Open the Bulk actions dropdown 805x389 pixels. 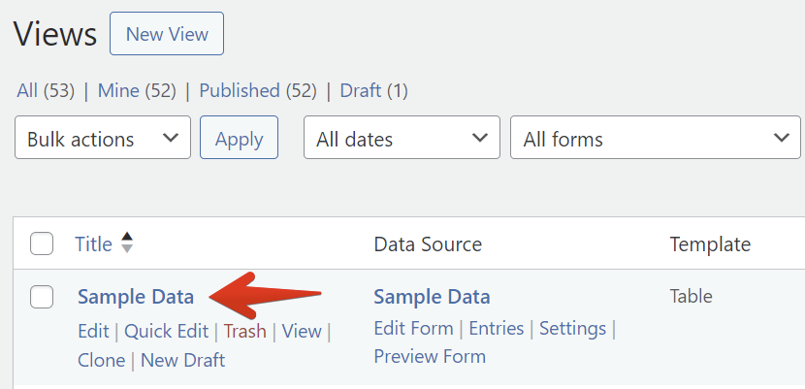coord(103,139)
